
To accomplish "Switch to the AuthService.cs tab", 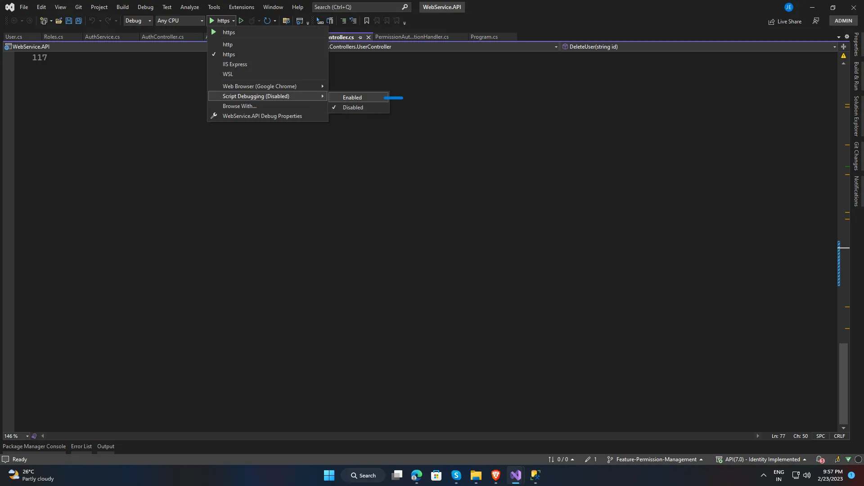I will coord(102,37).
